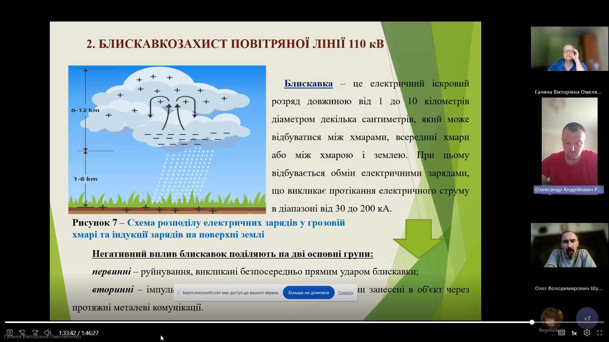Viewport: 609px width, 342px height.
Task: Select Олег Володимирович video thumbnail
Action: 570,245
